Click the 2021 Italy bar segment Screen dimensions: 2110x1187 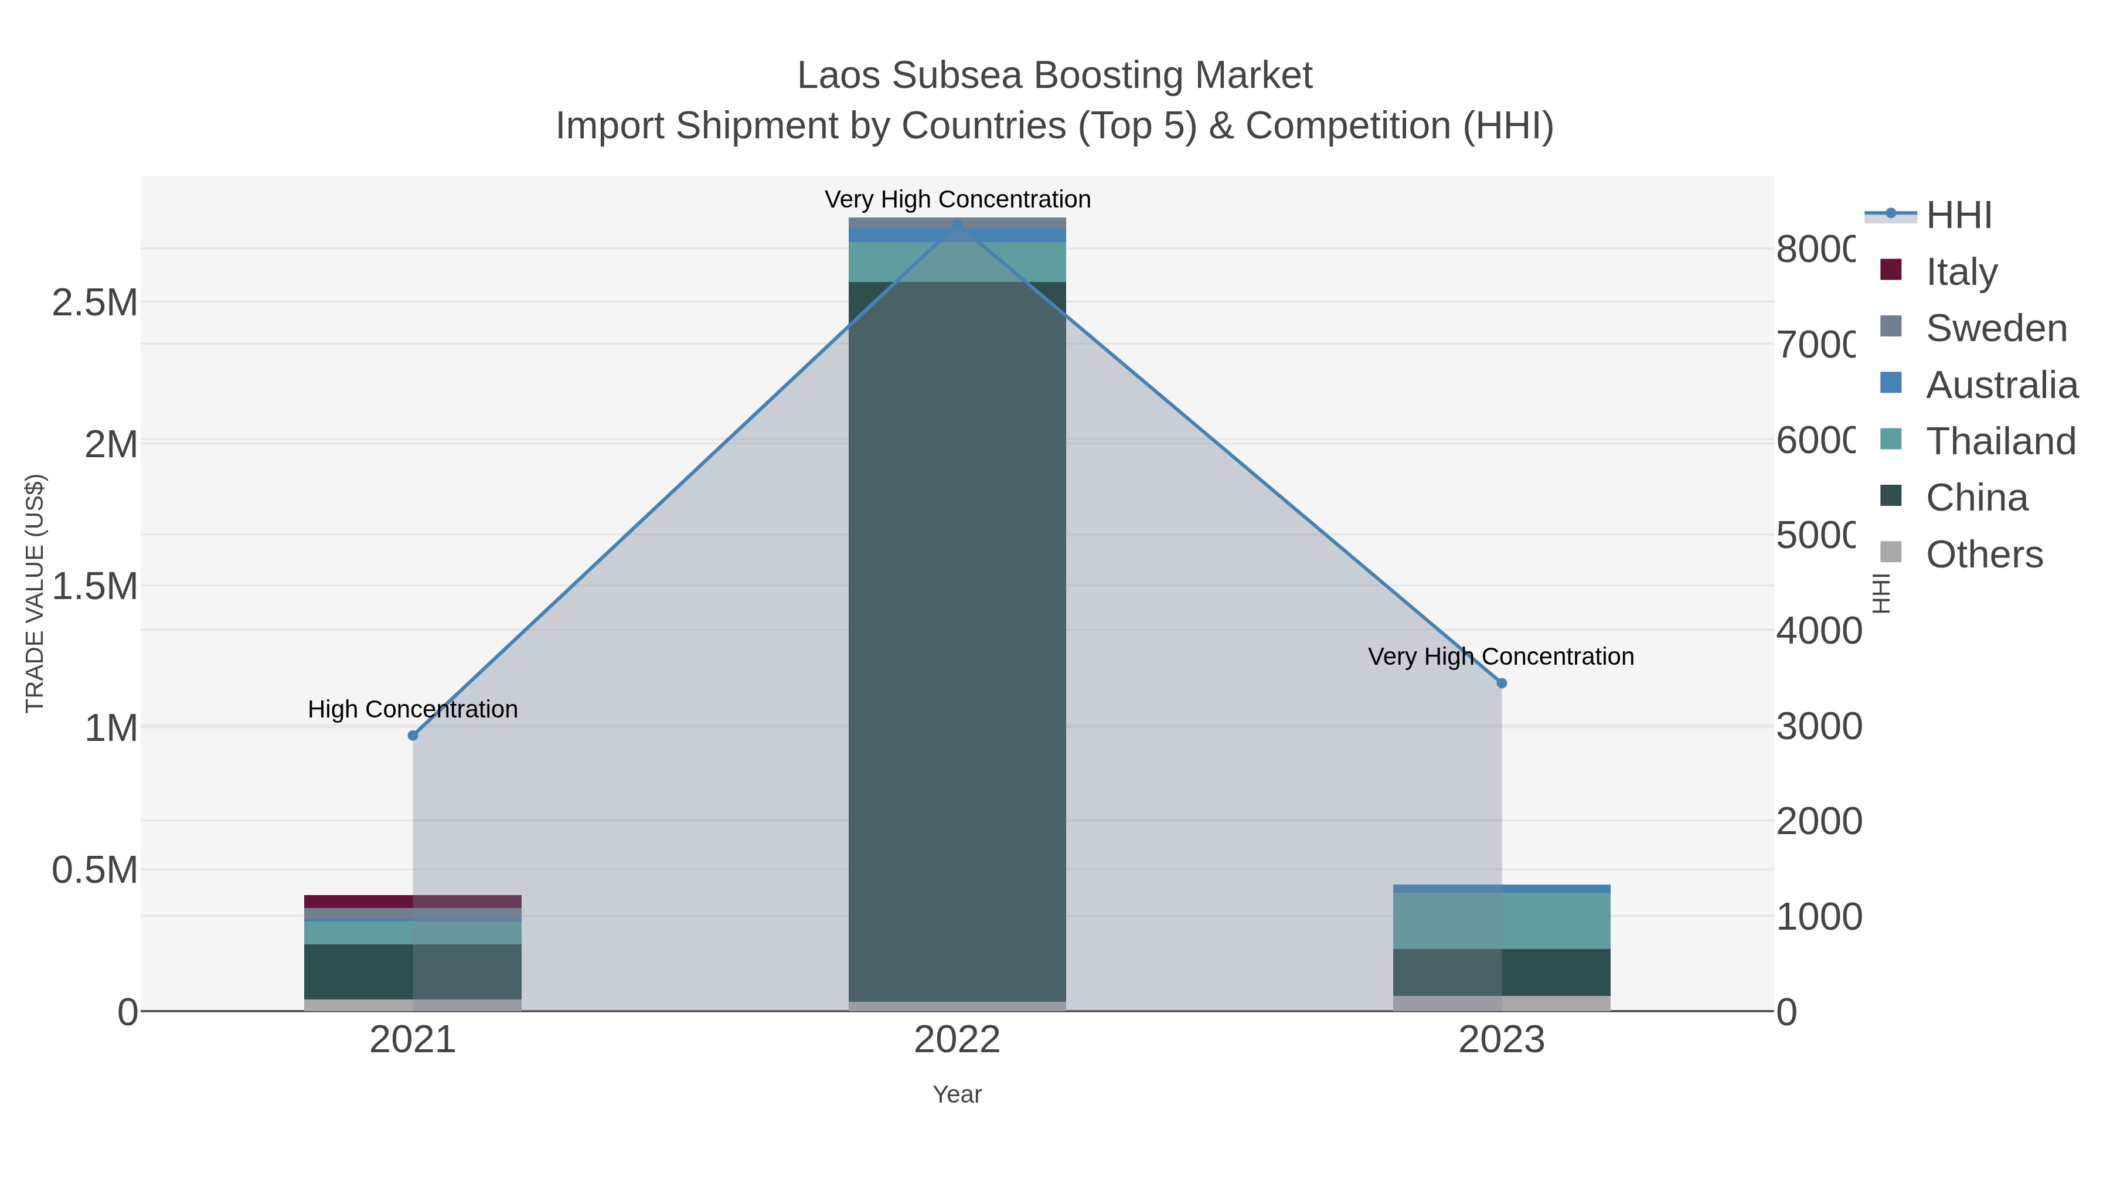coord(413,901)
